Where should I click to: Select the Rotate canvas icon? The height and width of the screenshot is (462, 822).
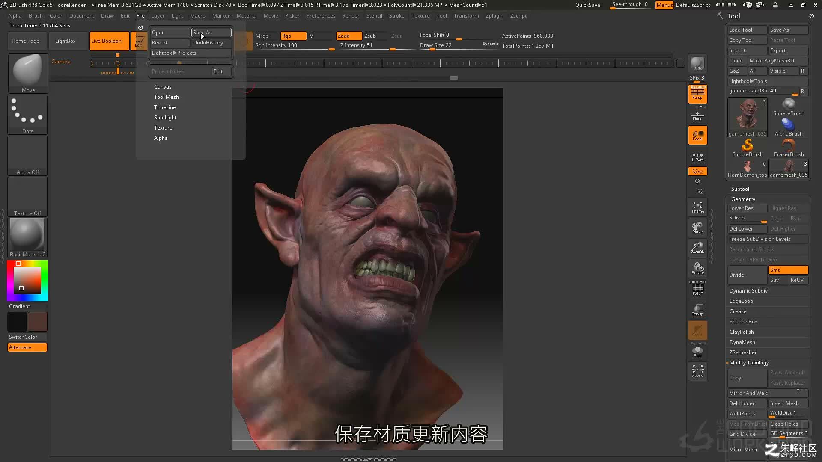697,269
